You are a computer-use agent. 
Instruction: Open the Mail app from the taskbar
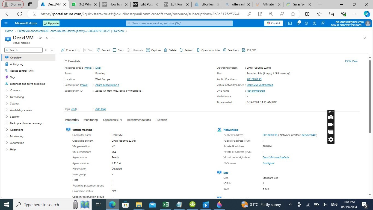(152, 205)
